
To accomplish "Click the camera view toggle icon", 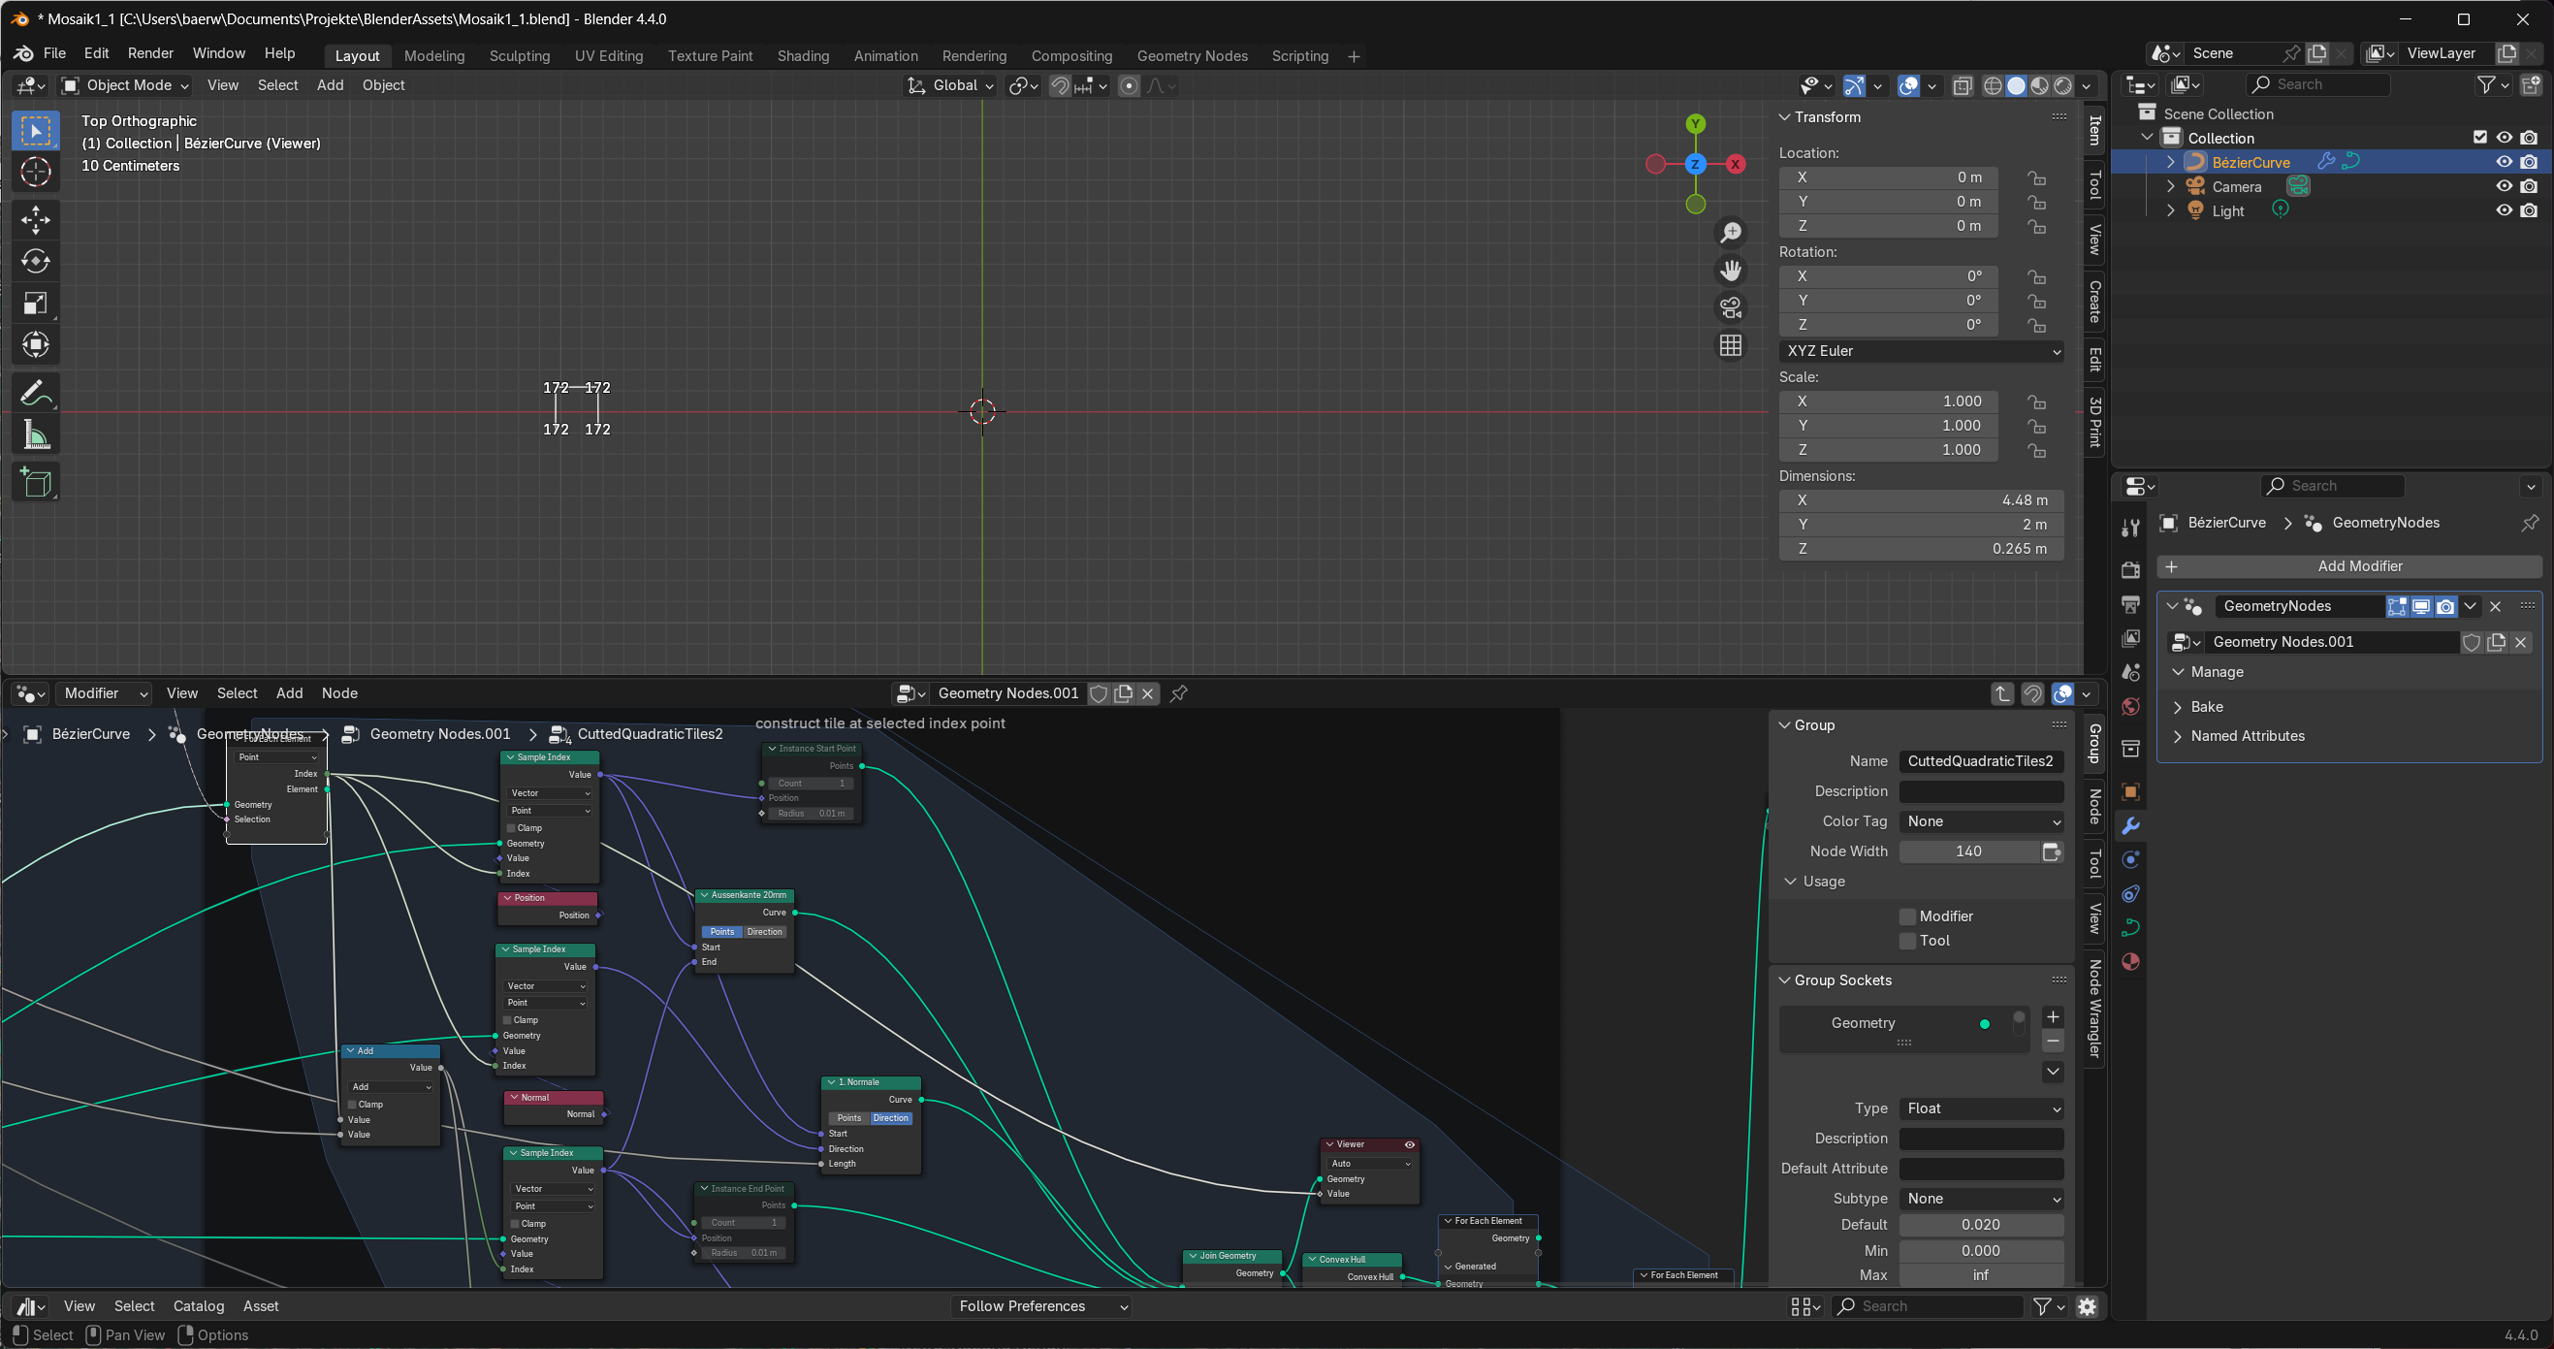I will coord(1731,307).
